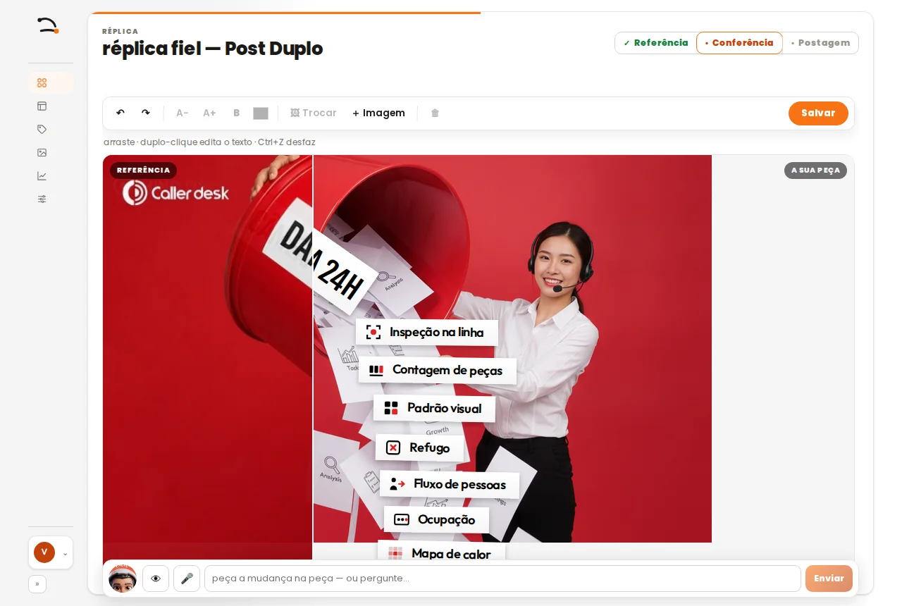Select the Inspeção na linha label
This screenshot has width=902, height=606.
(427, 333)
